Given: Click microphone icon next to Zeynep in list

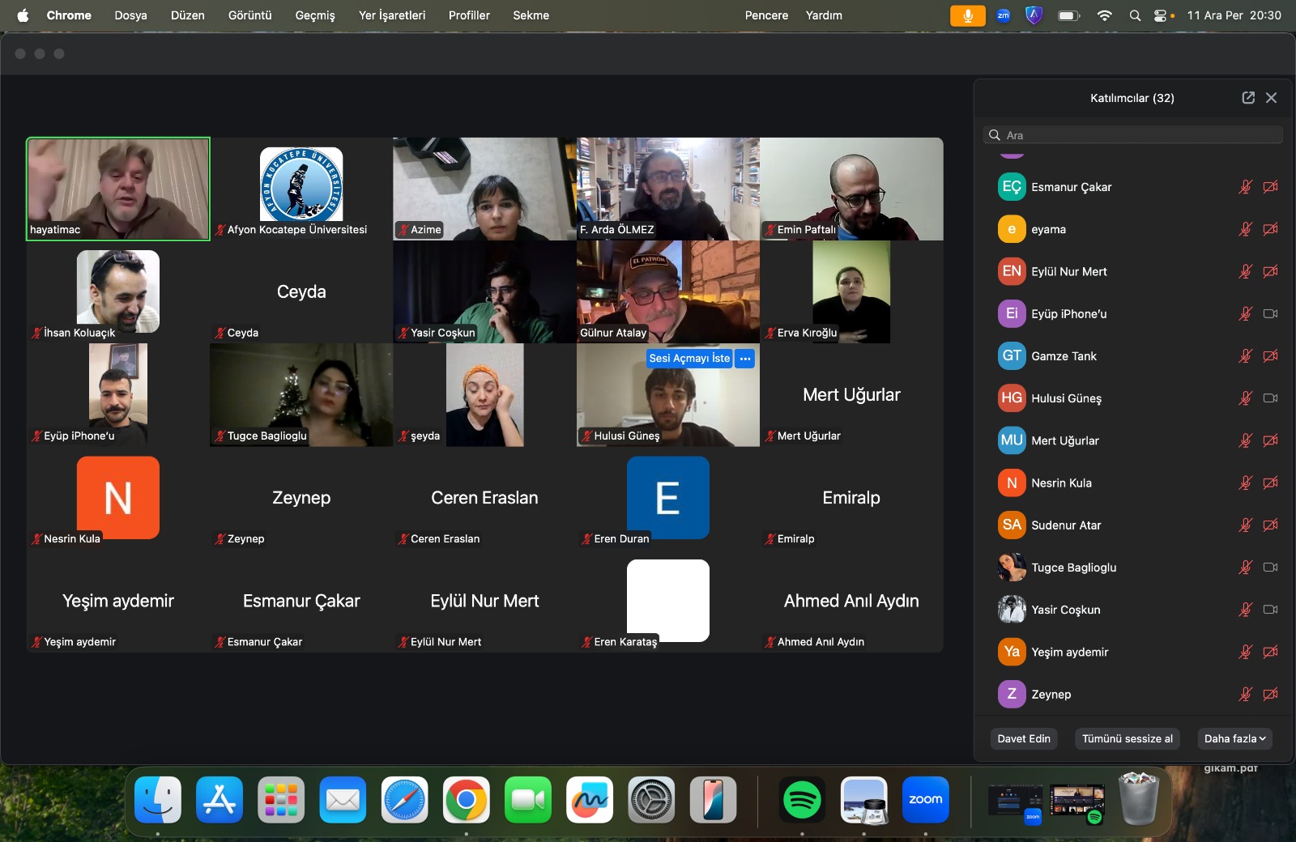Looking at the screenshot, I should (1245, 695).
